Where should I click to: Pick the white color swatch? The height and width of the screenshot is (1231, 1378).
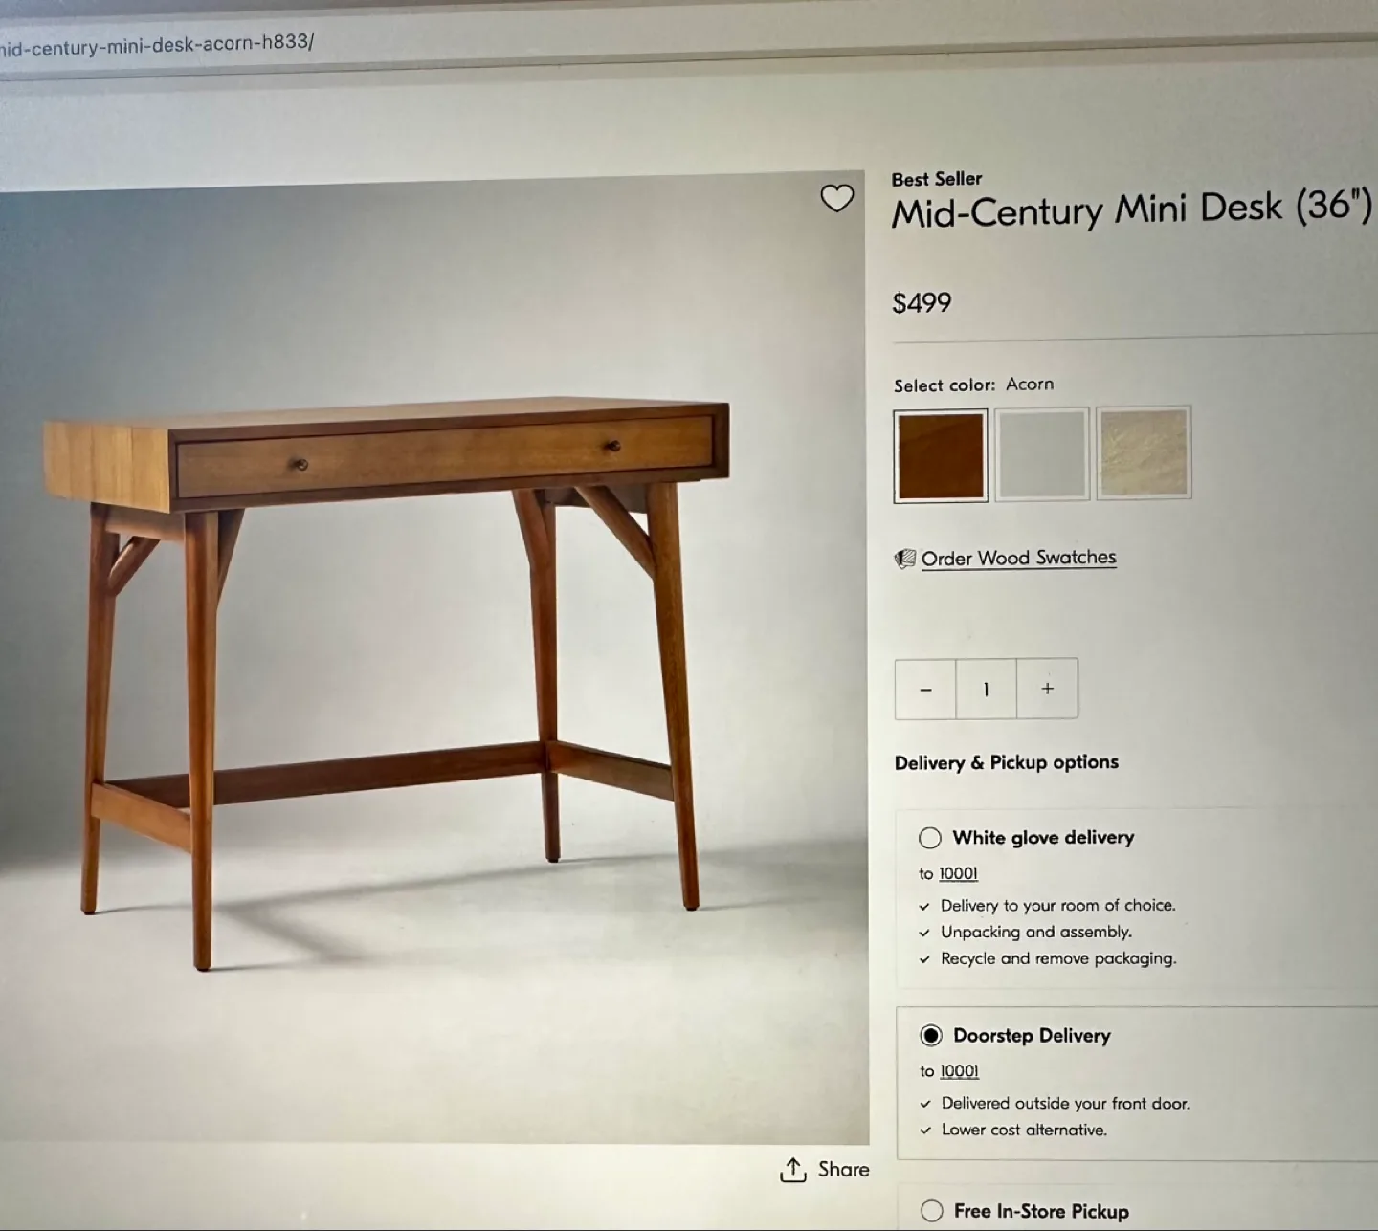pyautogui.click(x=1042, y=454)
